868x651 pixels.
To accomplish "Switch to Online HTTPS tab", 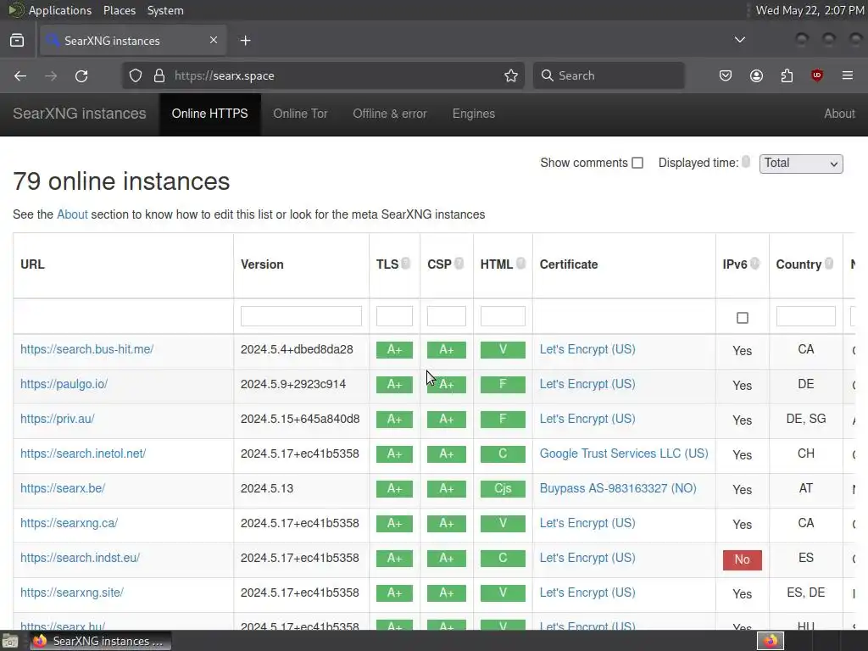I will (x=210, y=114).
